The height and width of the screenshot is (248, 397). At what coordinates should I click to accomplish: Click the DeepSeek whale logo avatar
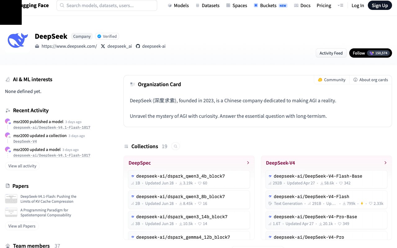(x=18, y=41)
